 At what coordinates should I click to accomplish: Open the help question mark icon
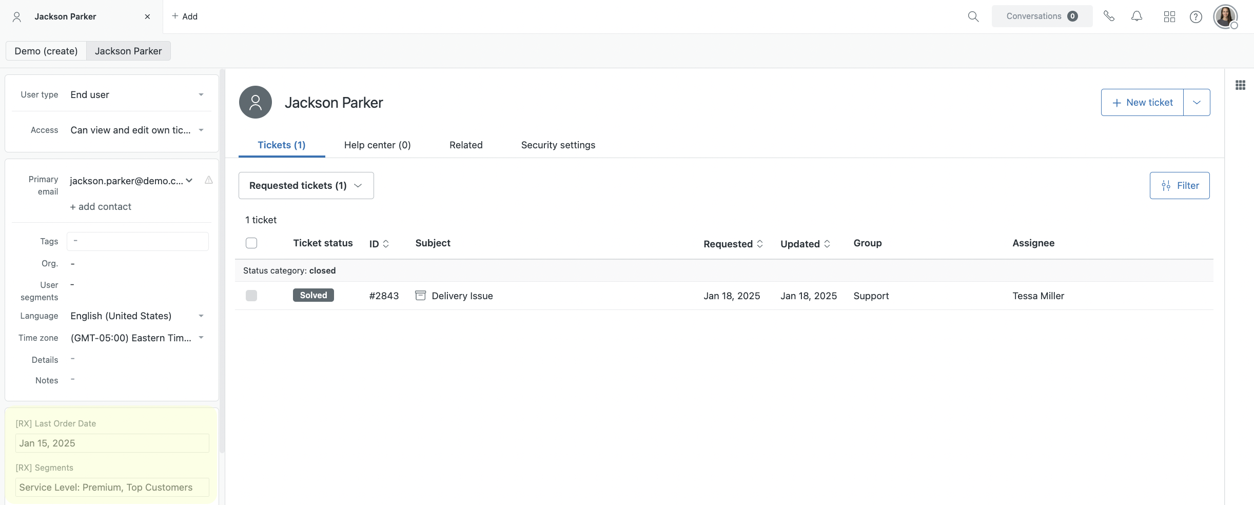(x=1196, y=16)
